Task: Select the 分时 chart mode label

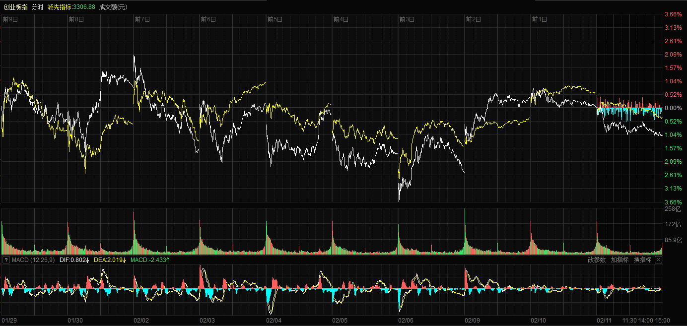Action: pyautogui.click(x=37, y=7)
